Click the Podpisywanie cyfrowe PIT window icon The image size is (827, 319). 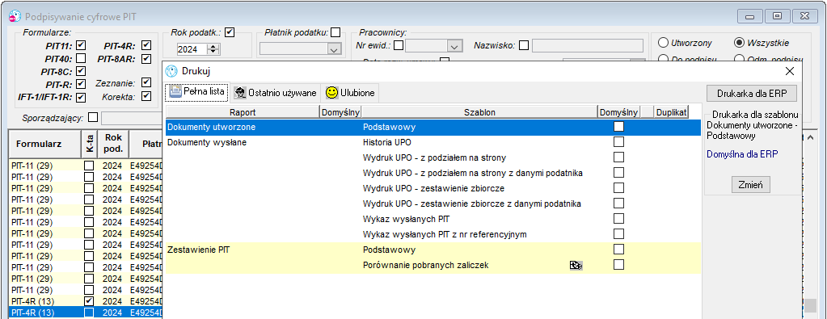tap(15, 16)
